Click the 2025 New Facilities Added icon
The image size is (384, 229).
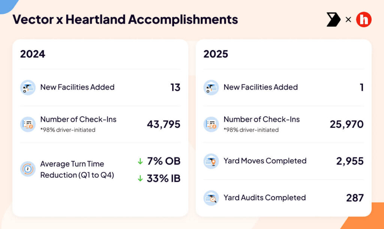click(x=211, y=87)
